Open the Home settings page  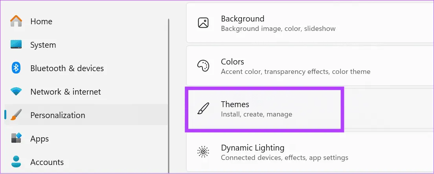(41, 22)
